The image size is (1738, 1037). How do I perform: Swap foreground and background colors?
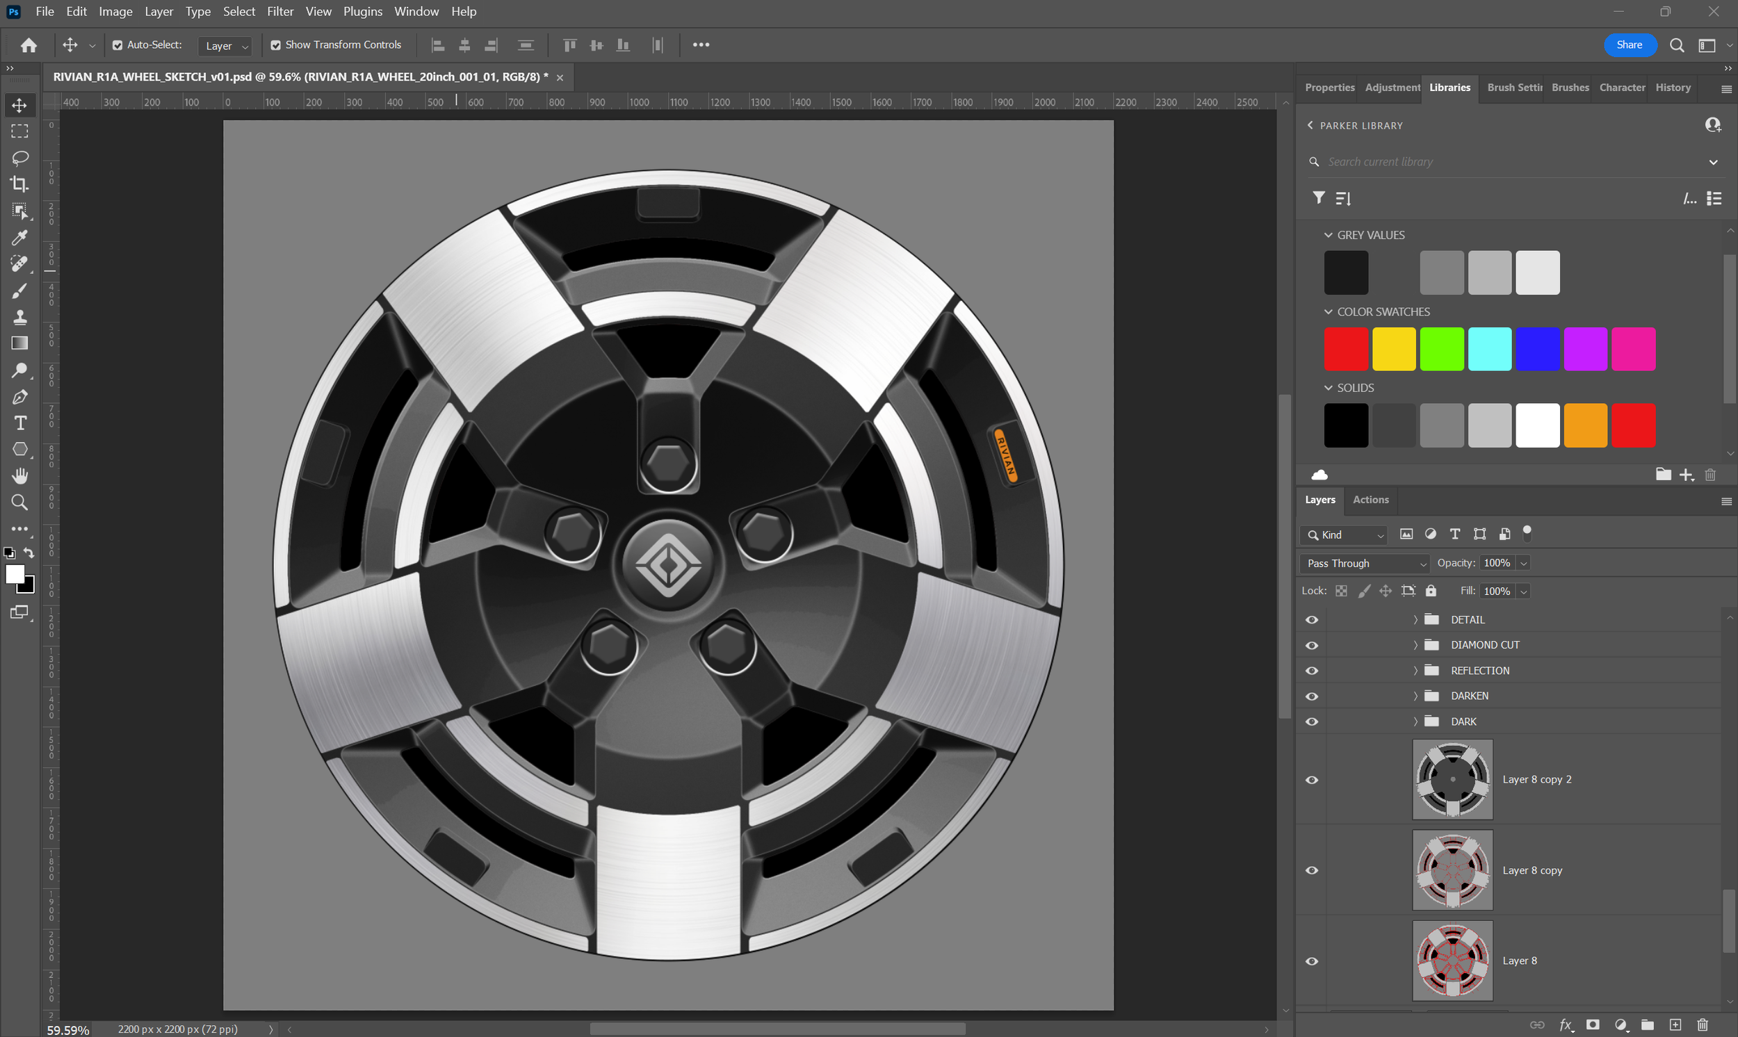[29, 553]
